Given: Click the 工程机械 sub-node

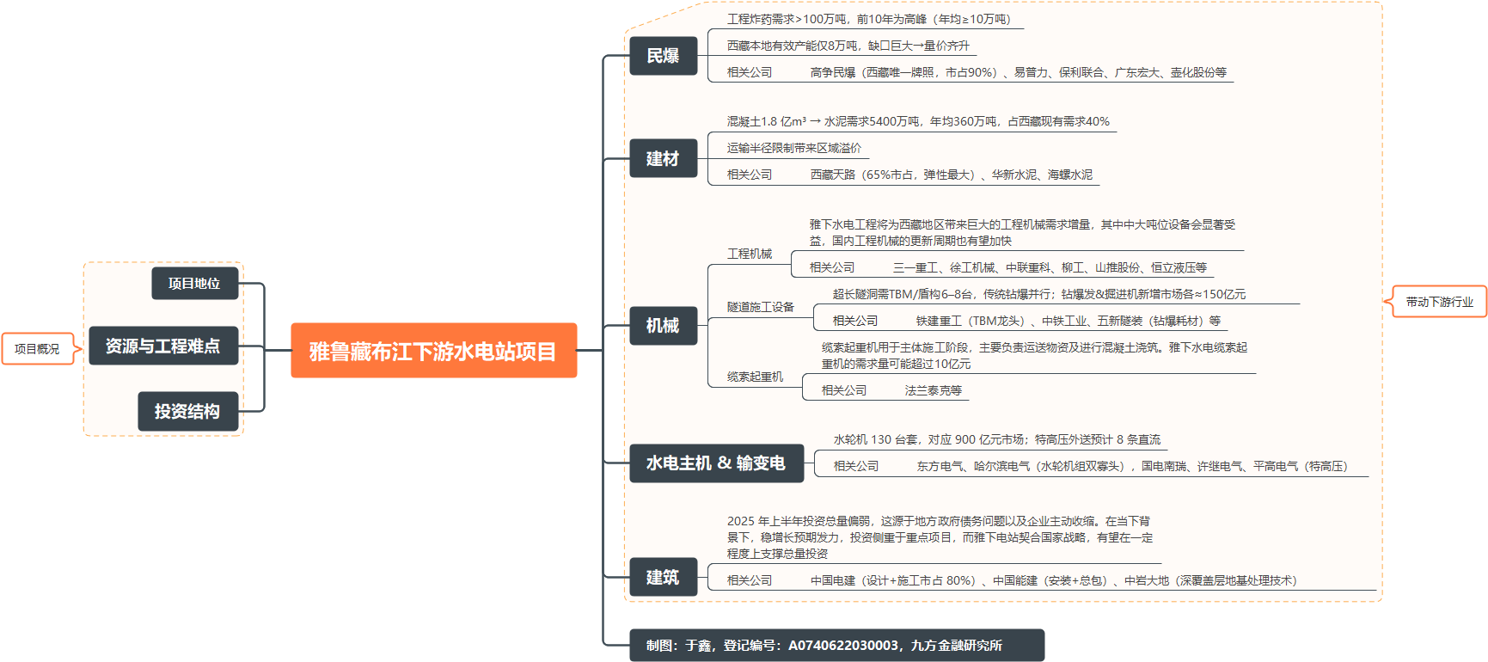Looking at the screenshot, I should coord(750,254).
